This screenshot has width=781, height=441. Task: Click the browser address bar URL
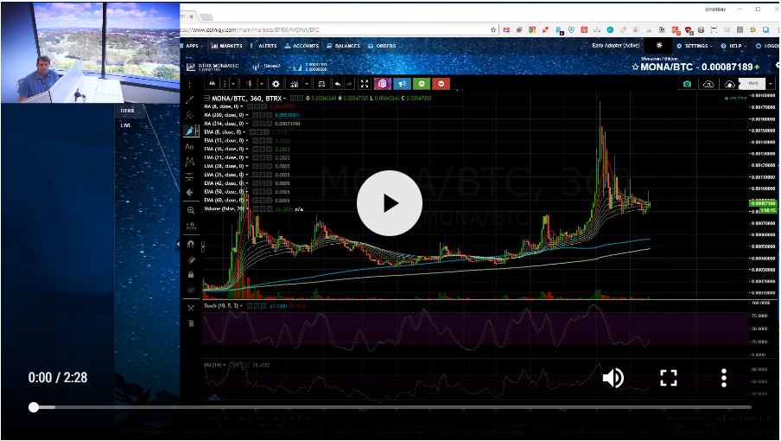[251, 30]
